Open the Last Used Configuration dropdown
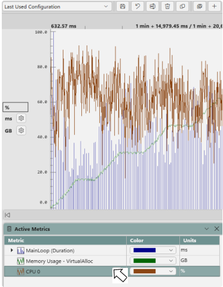Screen dimensions: 223x287 coord(57,7)
